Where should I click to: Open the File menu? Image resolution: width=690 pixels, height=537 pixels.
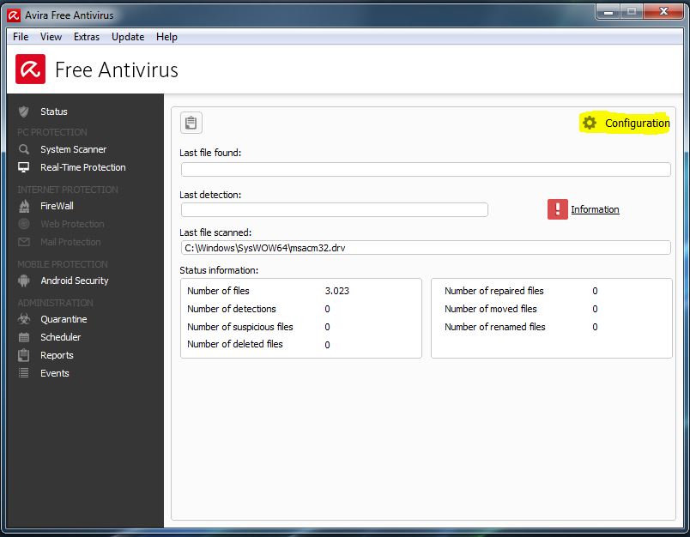(20, 37)
